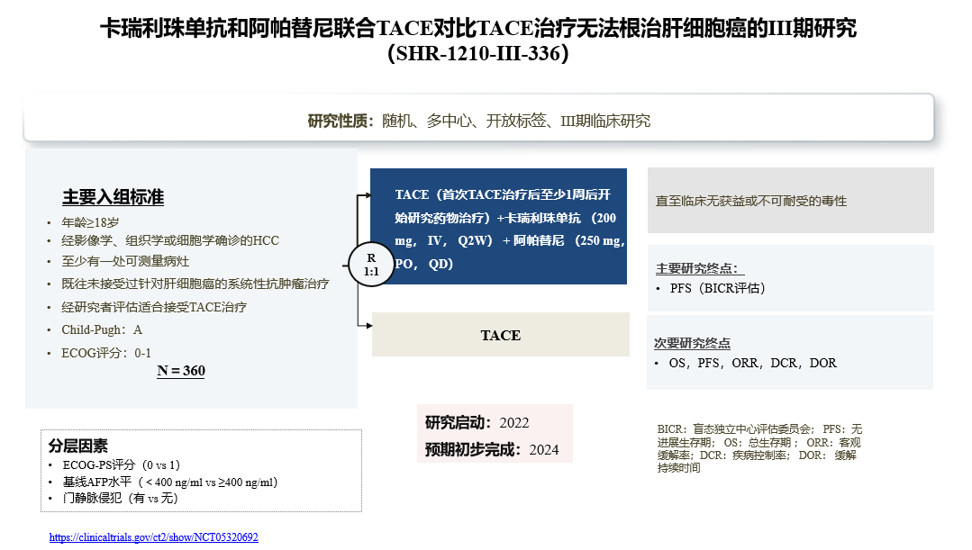This screenshot has height=550, width=972.
Task: Click the N = 360 underlined text
Action: click(x=179, y=370)
